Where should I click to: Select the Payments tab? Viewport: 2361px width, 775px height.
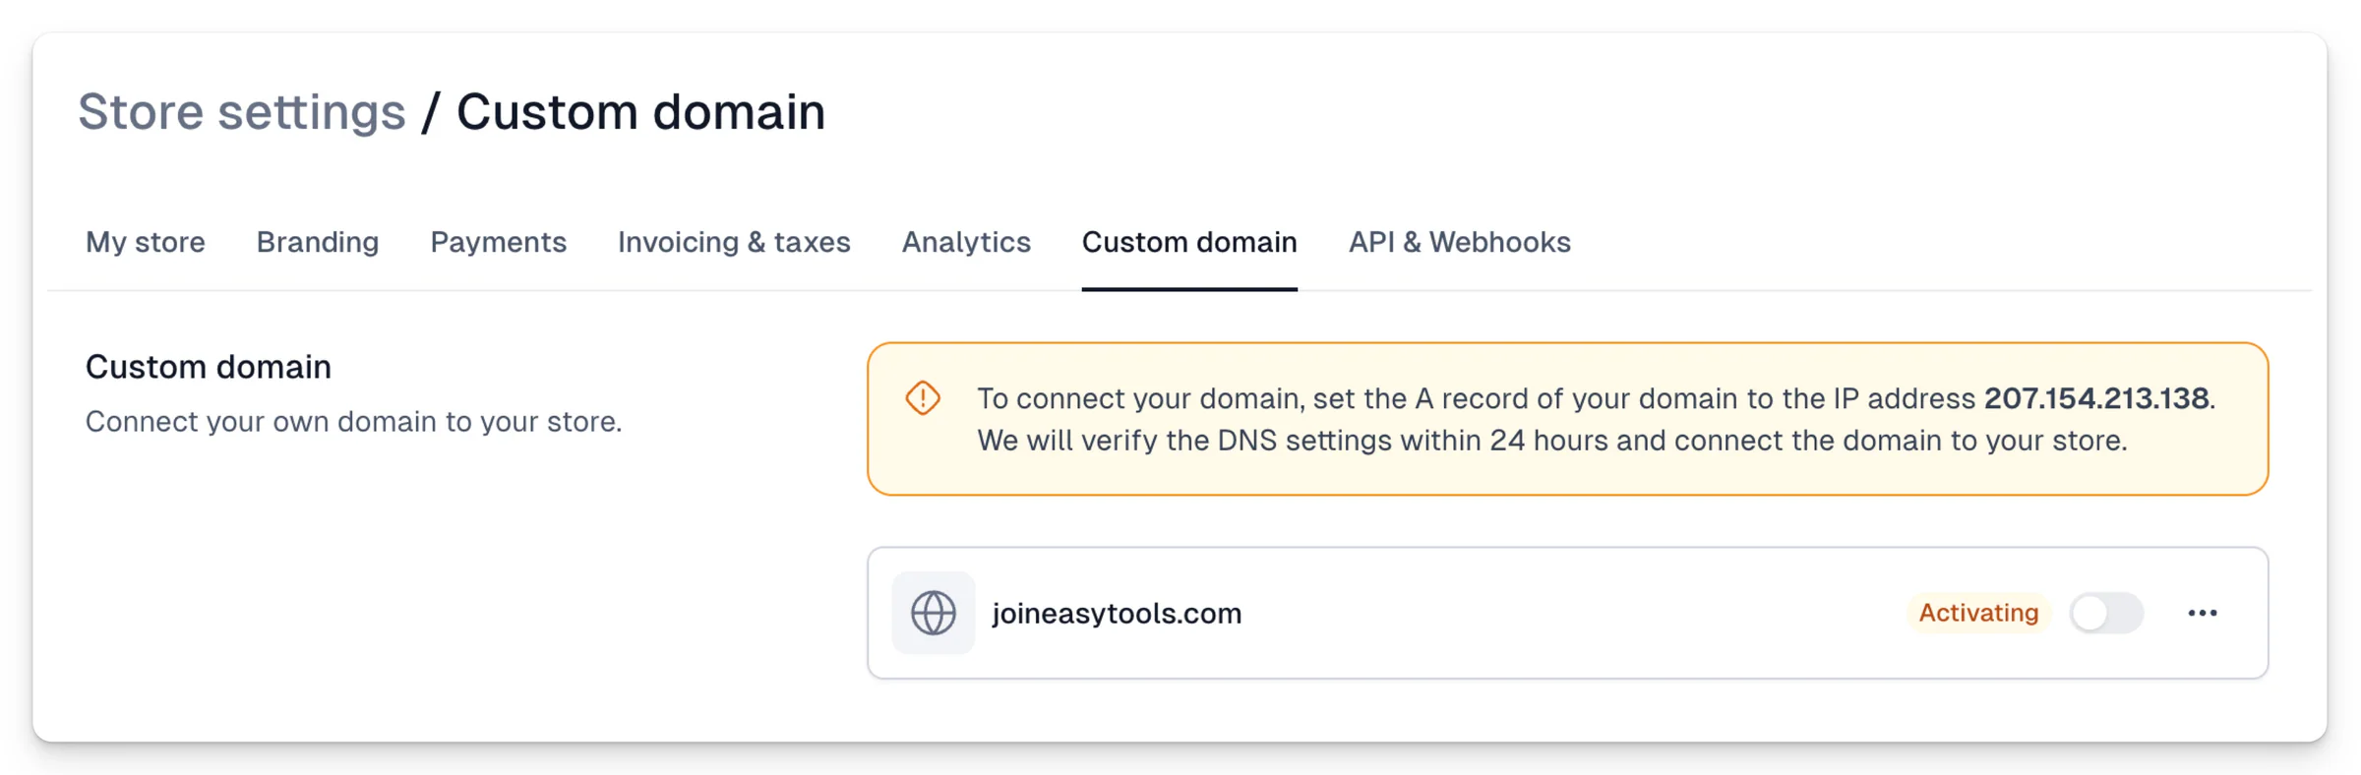498,242
